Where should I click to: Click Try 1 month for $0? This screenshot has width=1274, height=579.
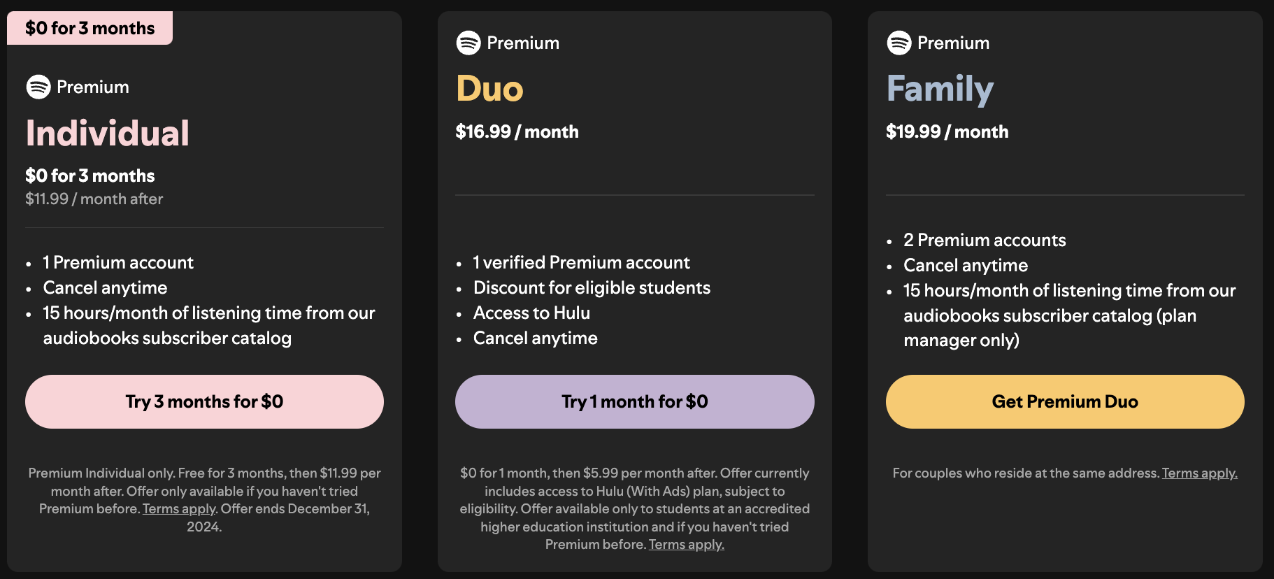[x=634, y=401]
